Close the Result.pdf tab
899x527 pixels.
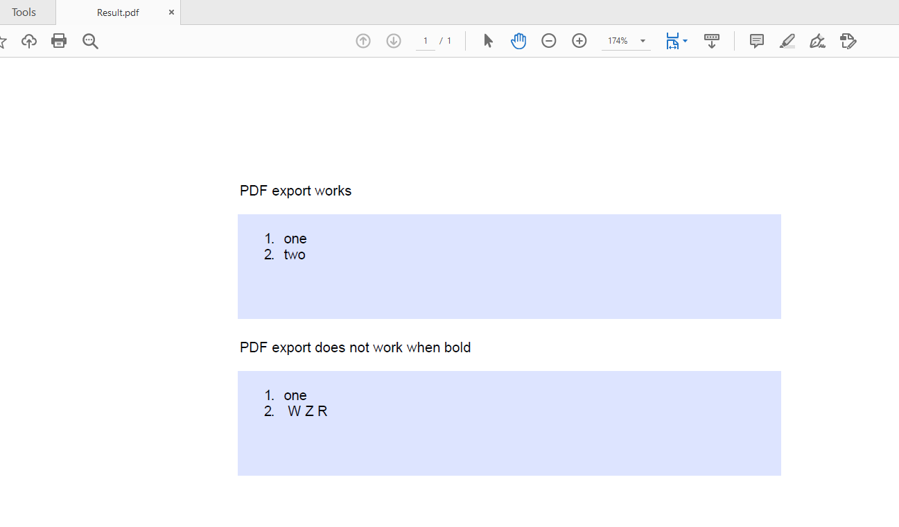[171, 12]
